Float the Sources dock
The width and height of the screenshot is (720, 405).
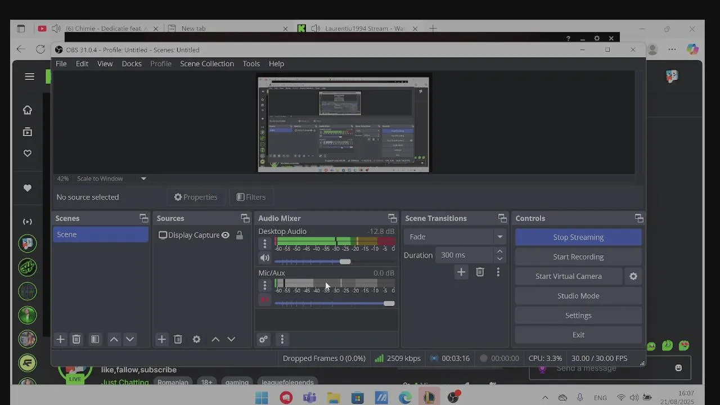(245, 218)
